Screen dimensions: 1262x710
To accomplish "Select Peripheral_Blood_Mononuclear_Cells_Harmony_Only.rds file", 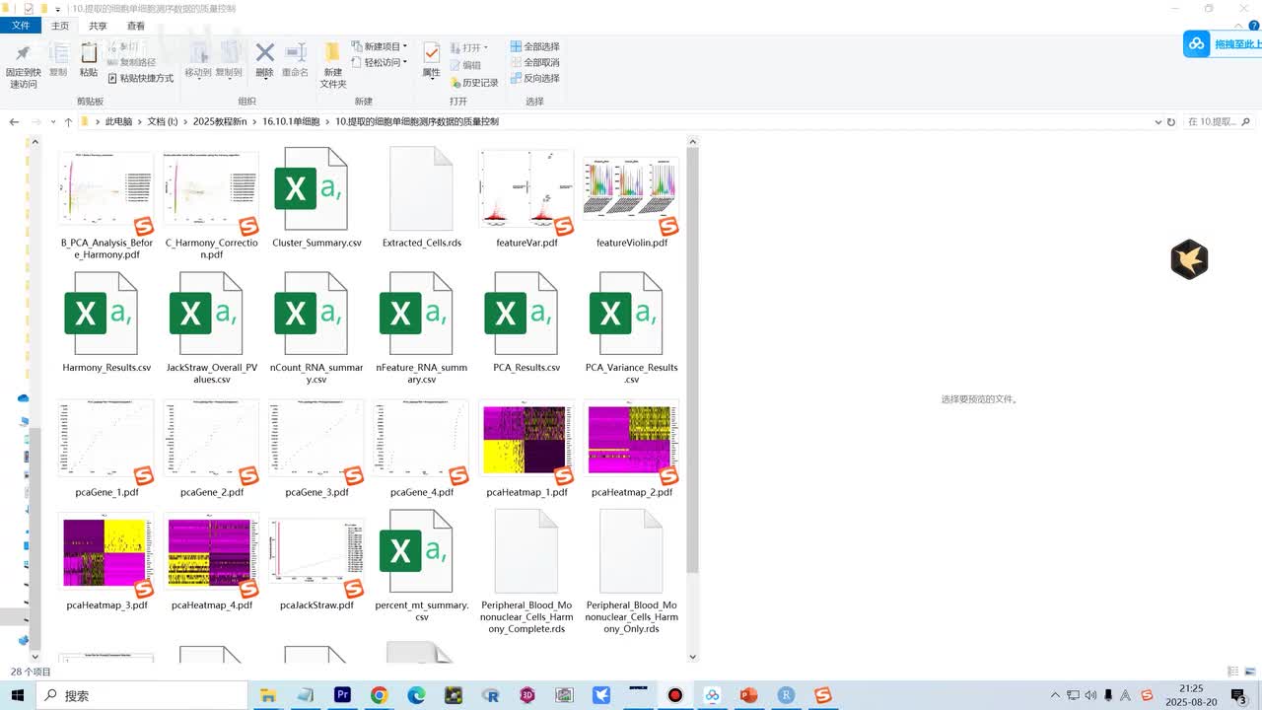I will pos(632,572).
